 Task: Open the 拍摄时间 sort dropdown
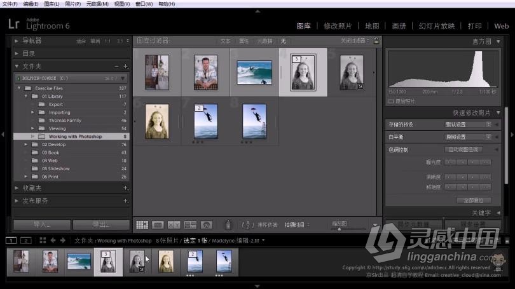click(297, 225)
